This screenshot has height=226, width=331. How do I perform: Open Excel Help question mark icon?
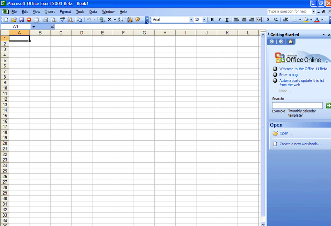137,19
